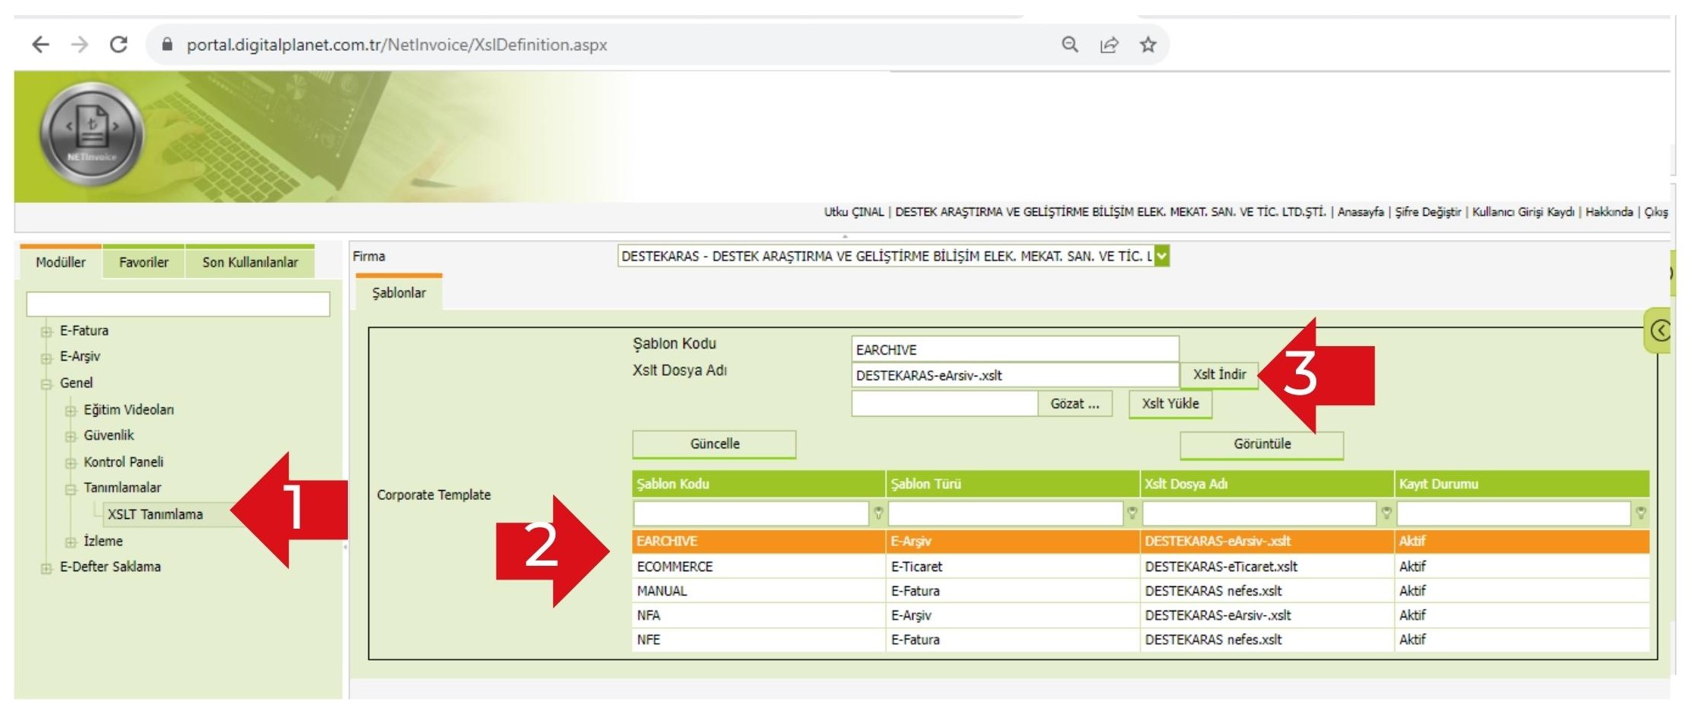View site info via the padlock icon
Viewport: 1693px width, 712px height.
[x=167, y=45]
